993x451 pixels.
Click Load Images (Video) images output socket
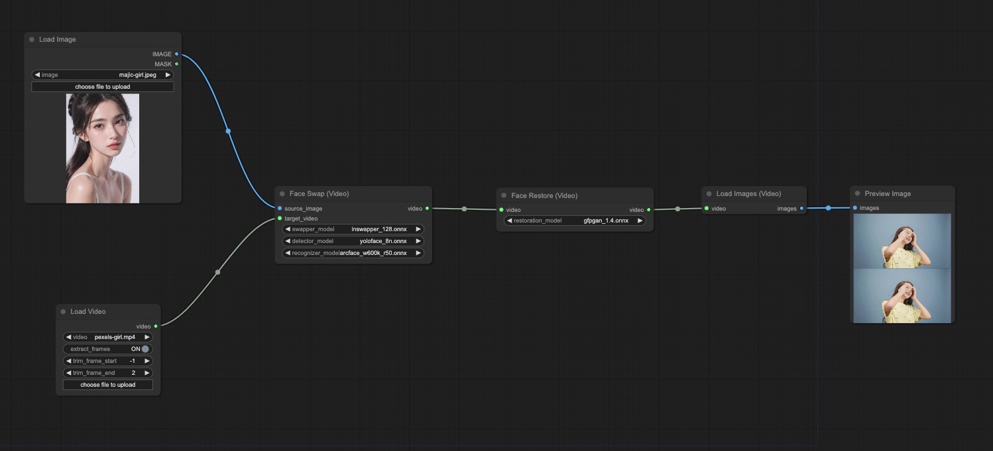click(801, 209)
